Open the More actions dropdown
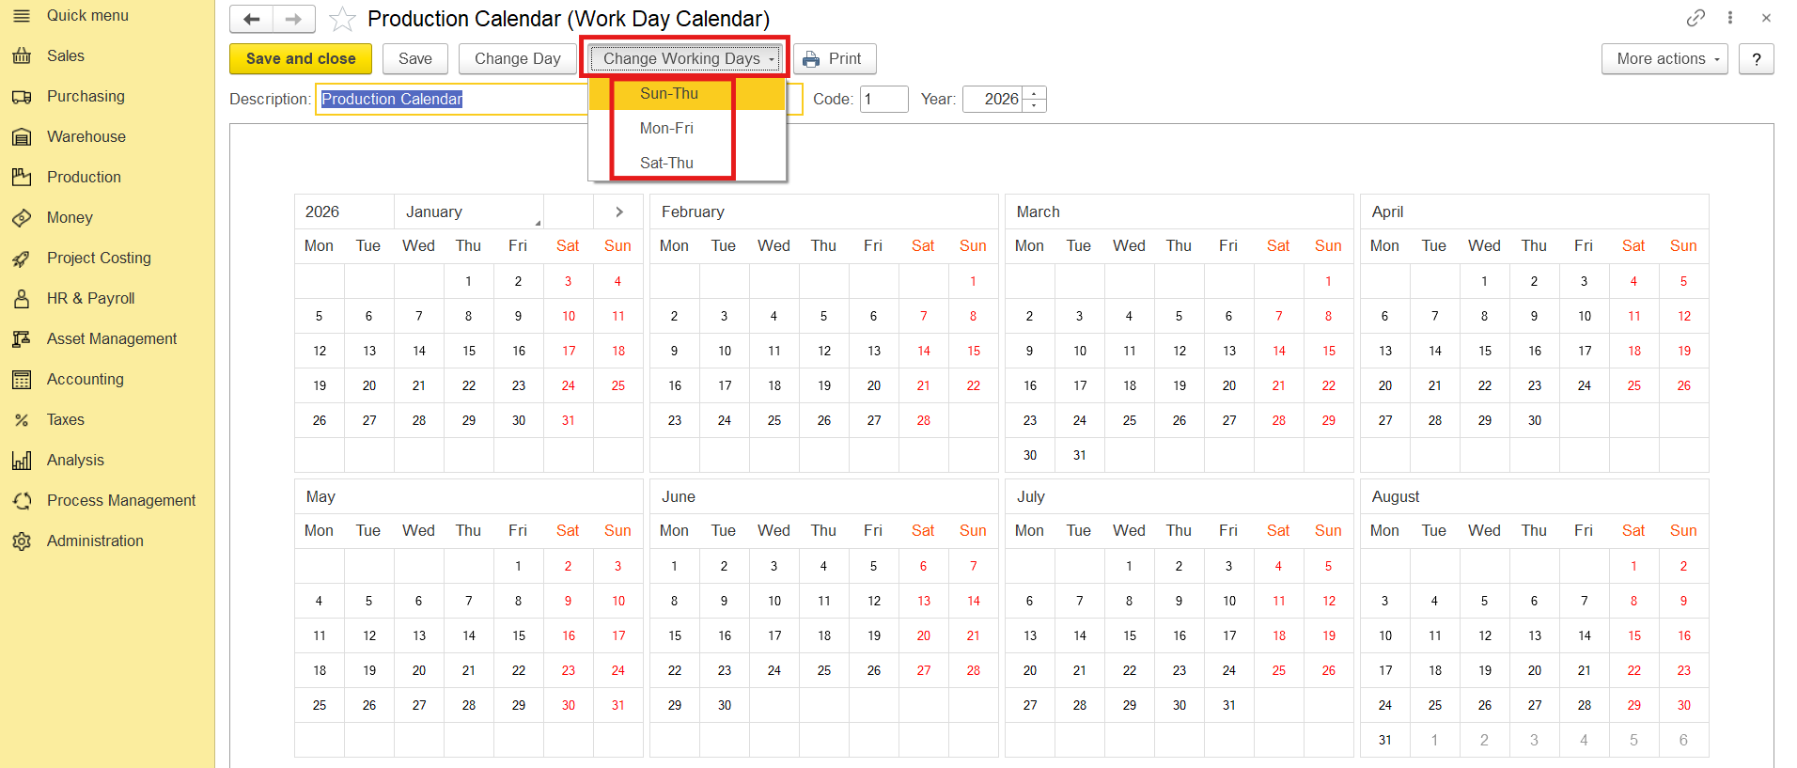1797x768 pixels. [x=1664, y=58]
